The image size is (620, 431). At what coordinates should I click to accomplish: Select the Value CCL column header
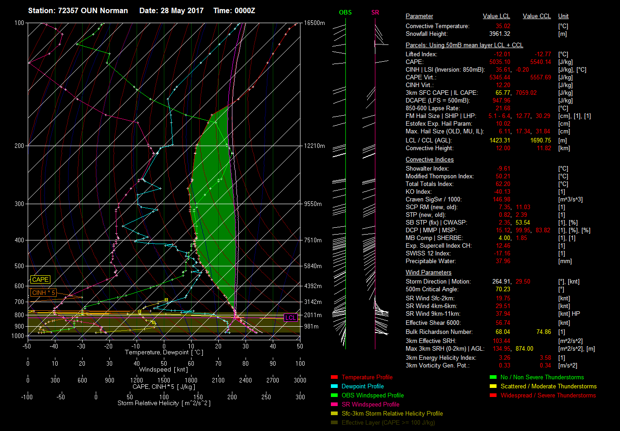(x=536, y=16)
